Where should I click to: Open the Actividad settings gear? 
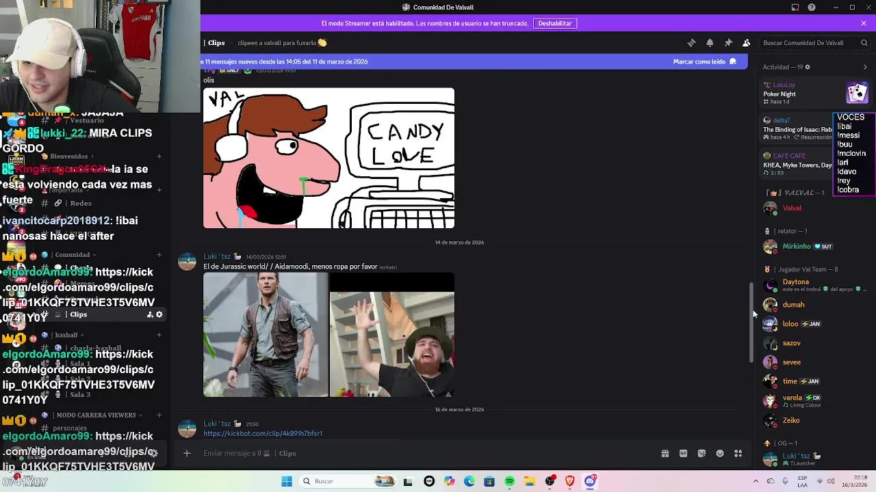coord(808,67)
